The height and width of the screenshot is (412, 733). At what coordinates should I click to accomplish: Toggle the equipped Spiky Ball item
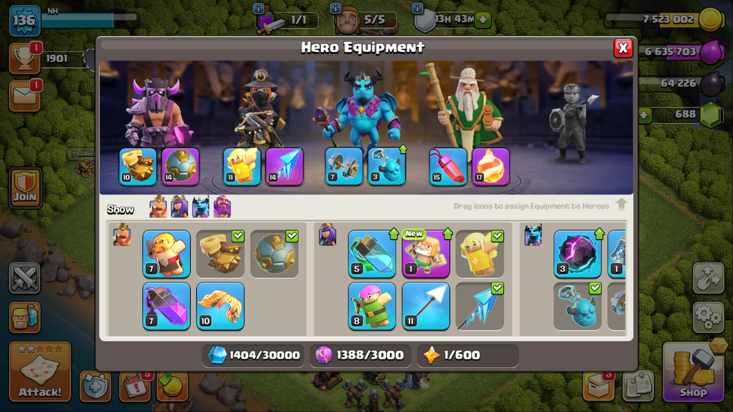[274, 254]
